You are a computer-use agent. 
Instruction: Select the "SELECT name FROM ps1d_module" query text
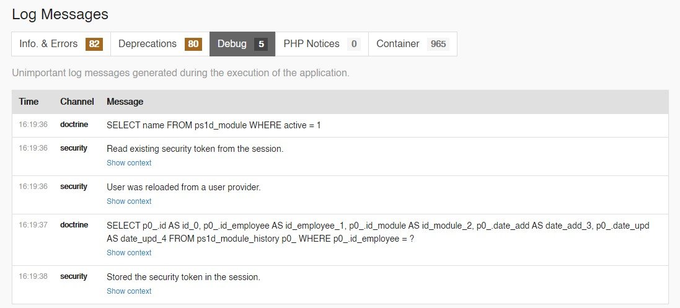click(214, 125)
